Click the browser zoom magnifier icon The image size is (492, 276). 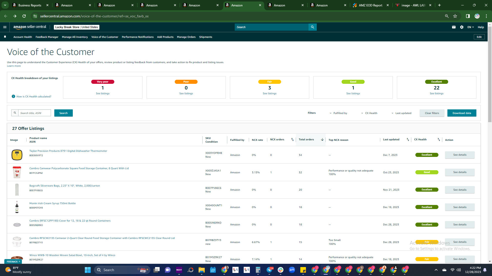[x=447, y=16]
